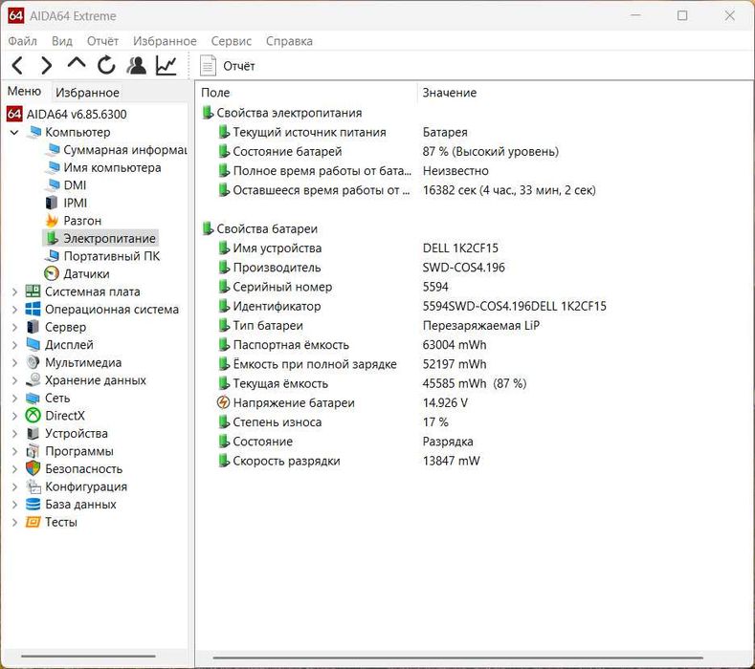755x669 pixels.
Task: Select Имя компьютера tree item
Action: 103,168
